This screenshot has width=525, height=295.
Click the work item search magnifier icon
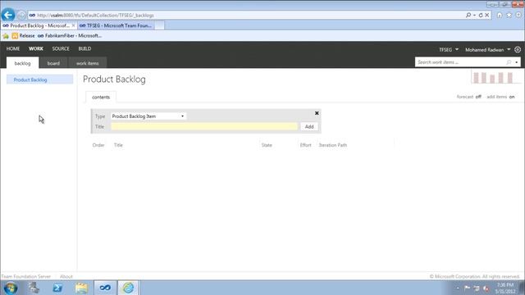[x=509, y=62]
